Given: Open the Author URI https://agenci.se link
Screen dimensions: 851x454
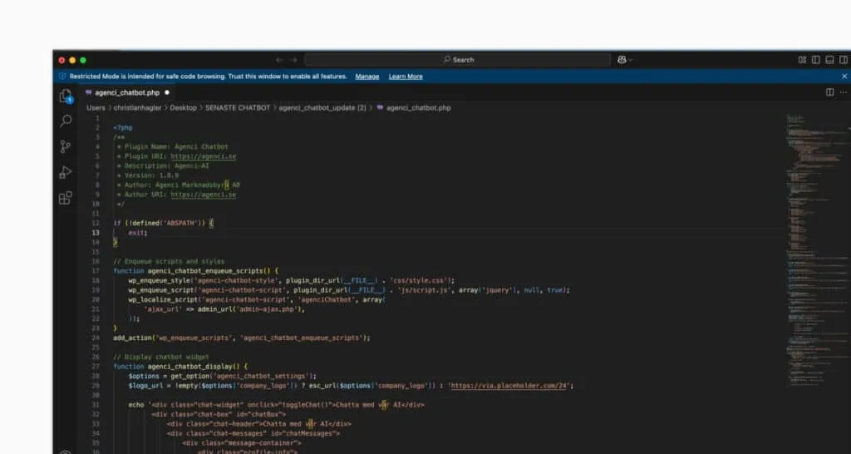Looking at the screenshot, I should [x=204, y=195].
